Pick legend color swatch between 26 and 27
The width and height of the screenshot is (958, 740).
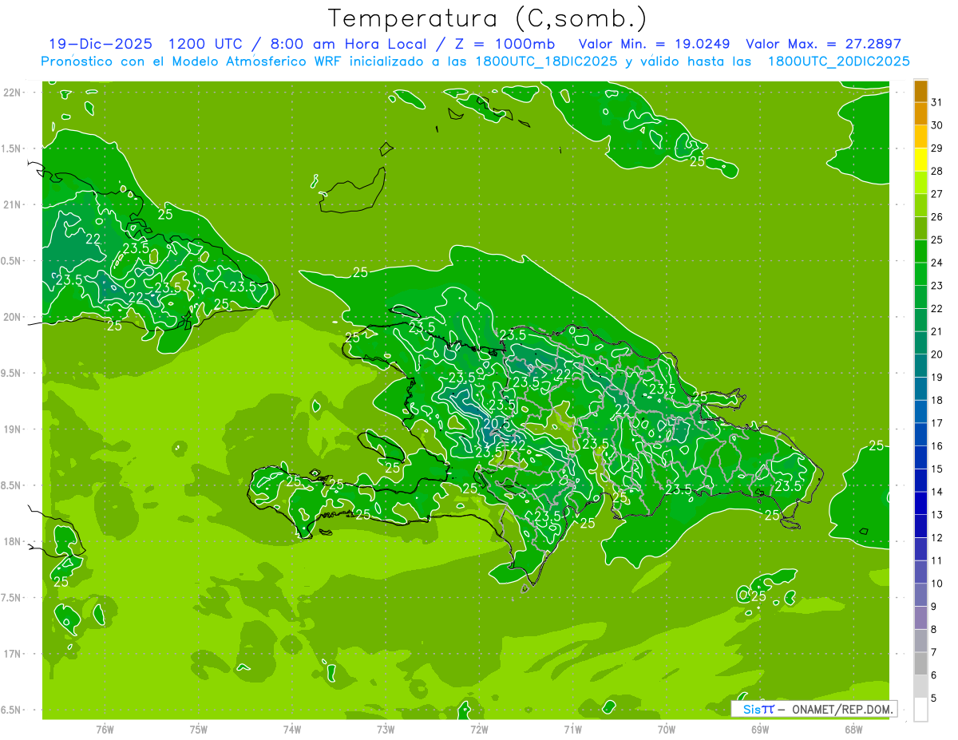pos(920,205)
